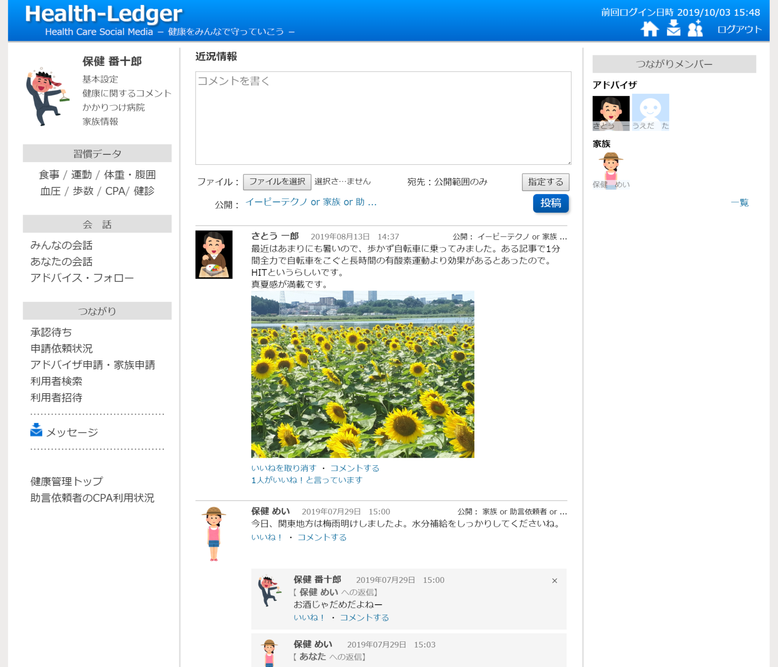
Task: Delete reply using the × icon
Action: coord(554,581)
